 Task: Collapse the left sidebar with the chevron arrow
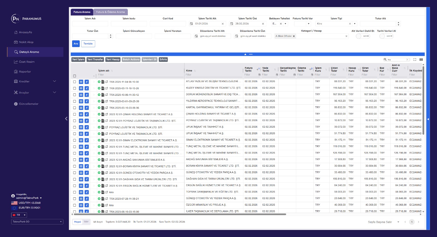[66, 119]
